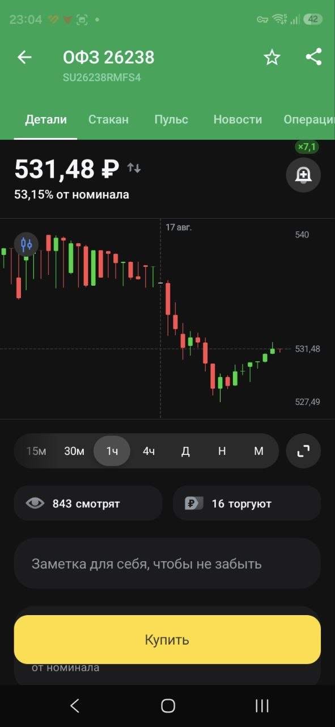
Task: Select the Д daily interval
Action: (x=185, y=451)
